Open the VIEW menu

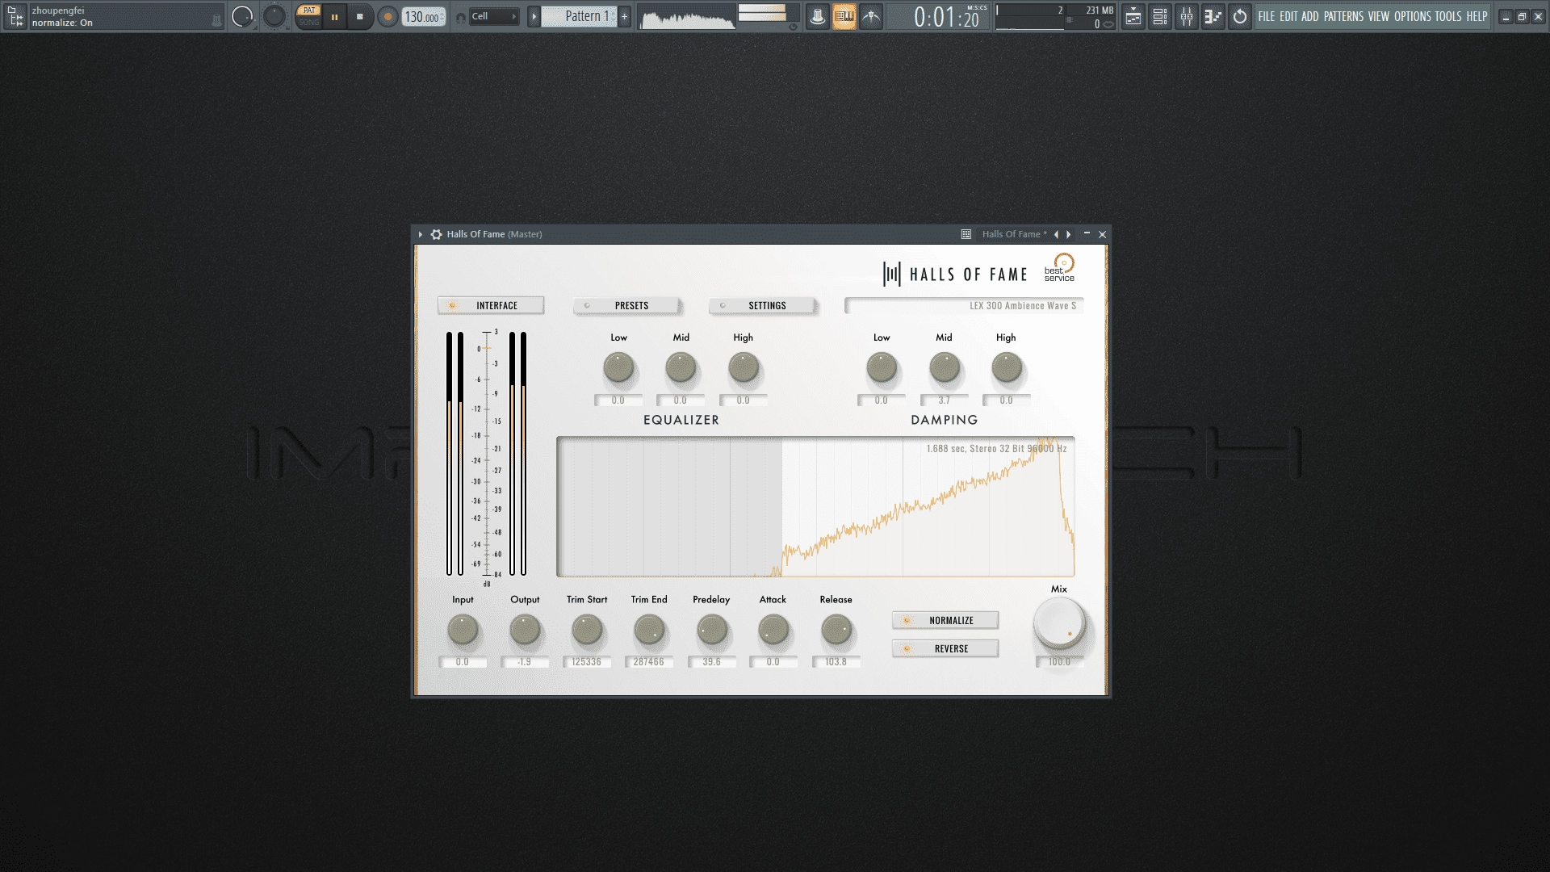1379,16
